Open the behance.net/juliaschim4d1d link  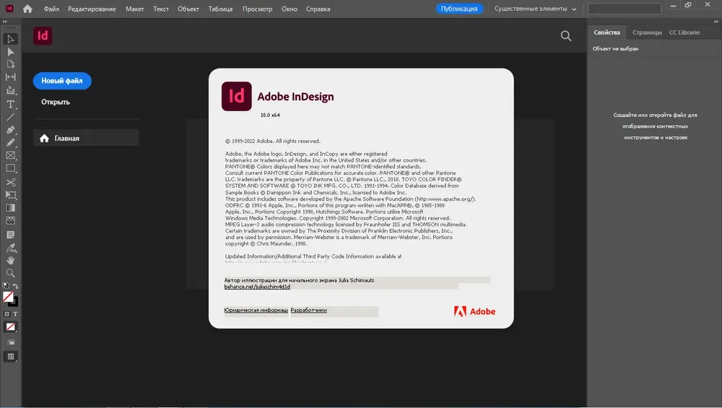pos(257,287)
